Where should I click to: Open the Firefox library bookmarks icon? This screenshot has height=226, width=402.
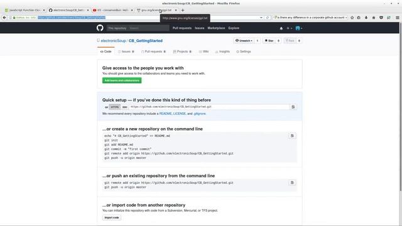pos(359,18)
